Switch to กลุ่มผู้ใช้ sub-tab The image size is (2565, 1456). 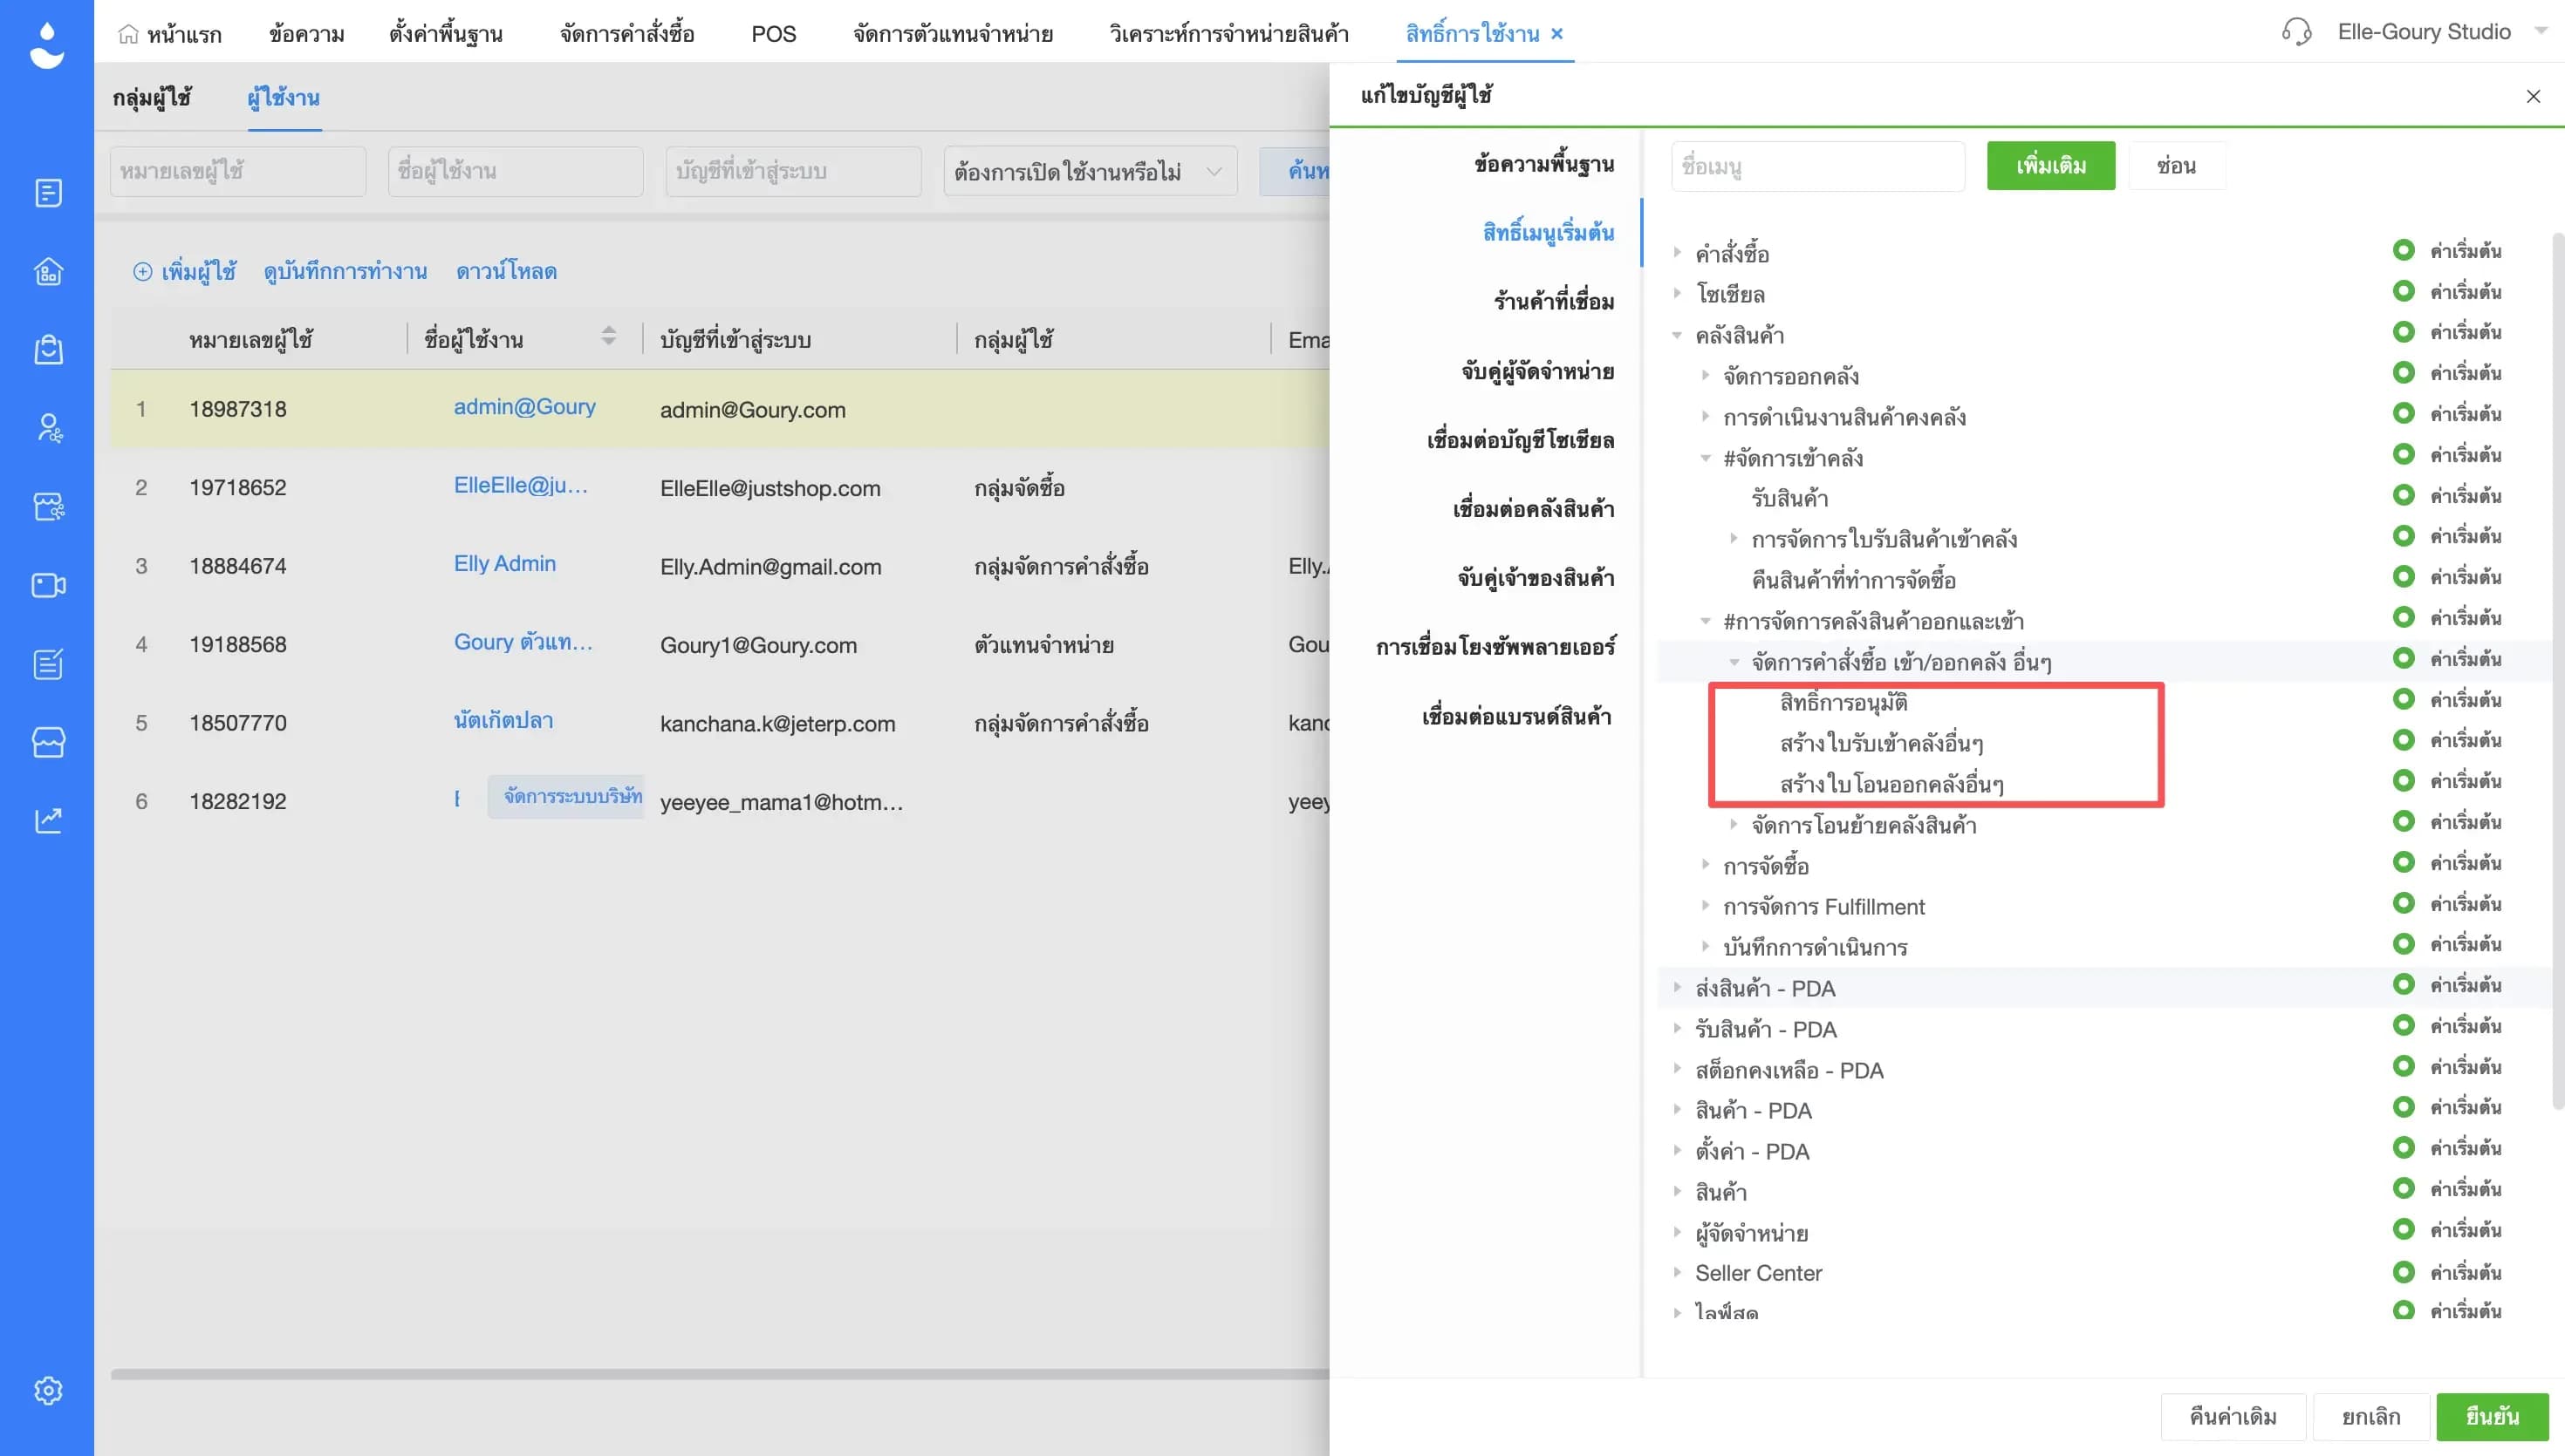(152, 97)
